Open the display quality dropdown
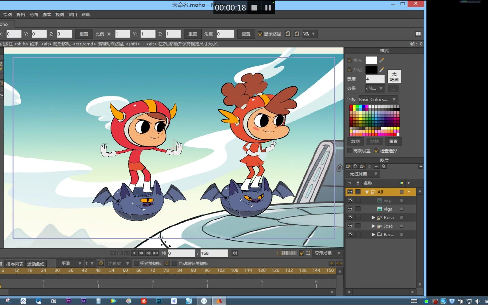 (328, 253)
